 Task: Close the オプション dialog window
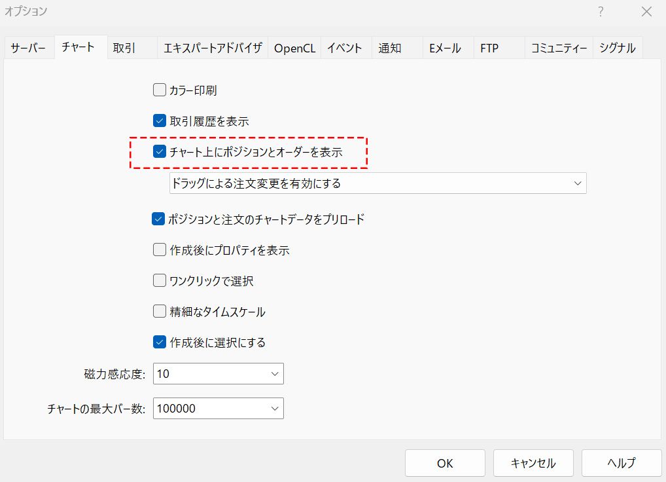646,12
